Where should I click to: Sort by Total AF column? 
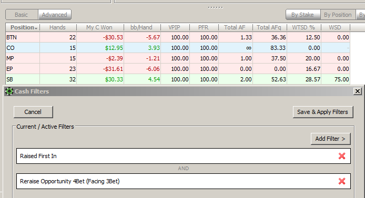[x=235, y=27]
